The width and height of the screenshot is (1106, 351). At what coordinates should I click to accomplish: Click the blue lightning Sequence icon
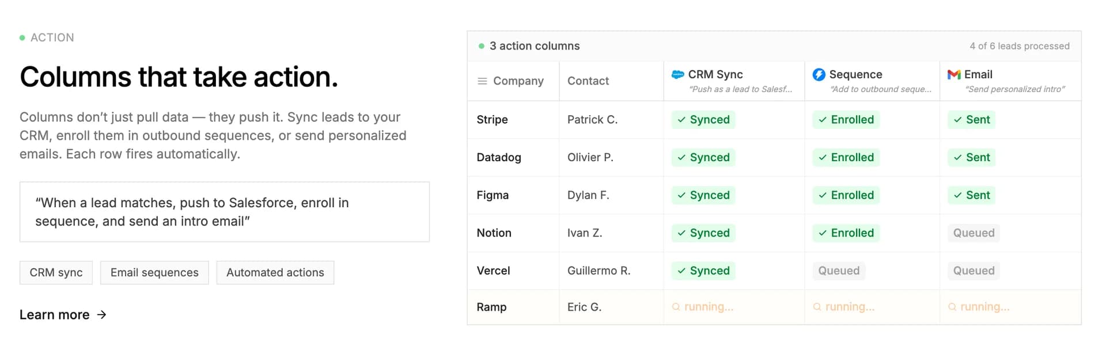[819, 74]
